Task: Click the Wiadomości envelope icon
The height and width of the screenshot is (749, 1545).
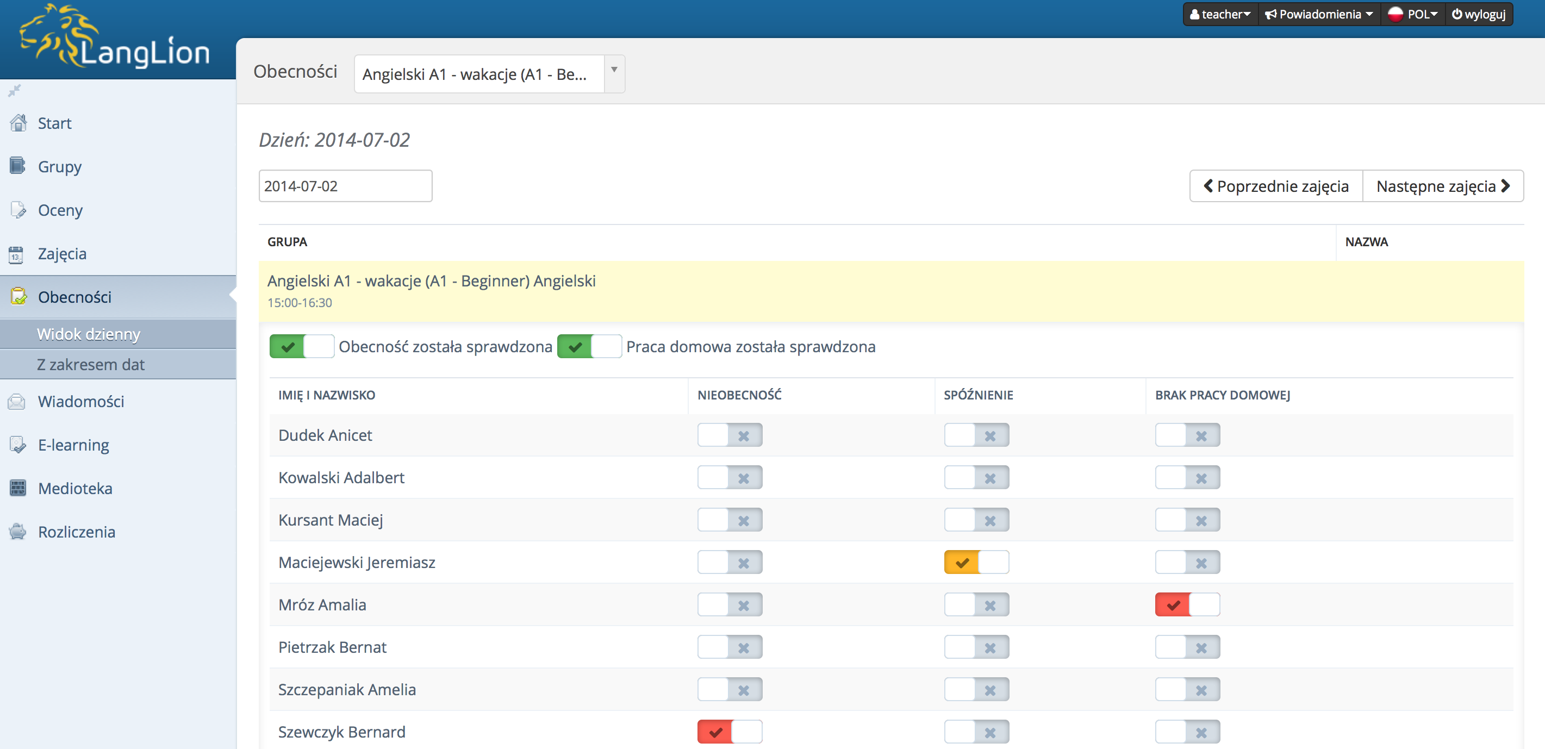Action: [17, 401]
